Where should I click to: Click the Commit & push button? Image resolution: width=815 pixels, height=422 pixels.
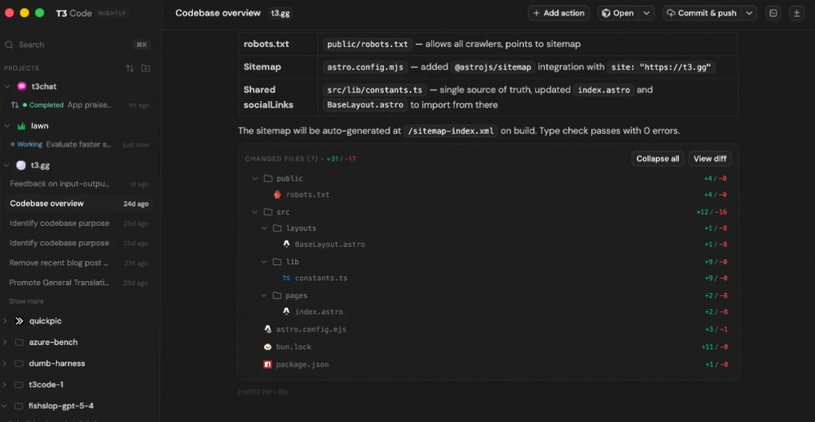coord(703,14)
